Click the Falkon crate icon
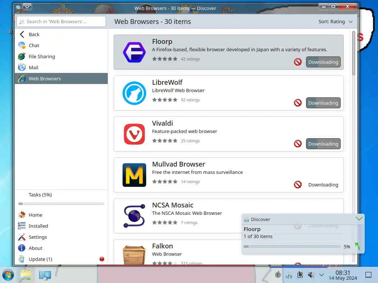 click(x=134, y=255)
